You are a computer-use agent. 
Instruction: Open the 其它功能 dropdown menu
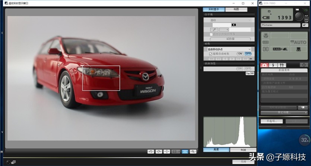pyautogui.click(x=284, y=113)
